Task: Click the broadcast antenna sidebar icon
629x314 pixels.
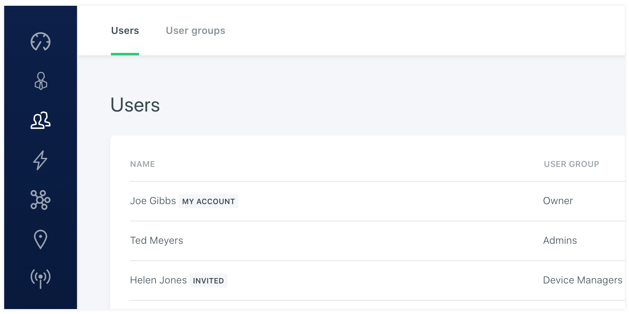Action: [41, 278]
